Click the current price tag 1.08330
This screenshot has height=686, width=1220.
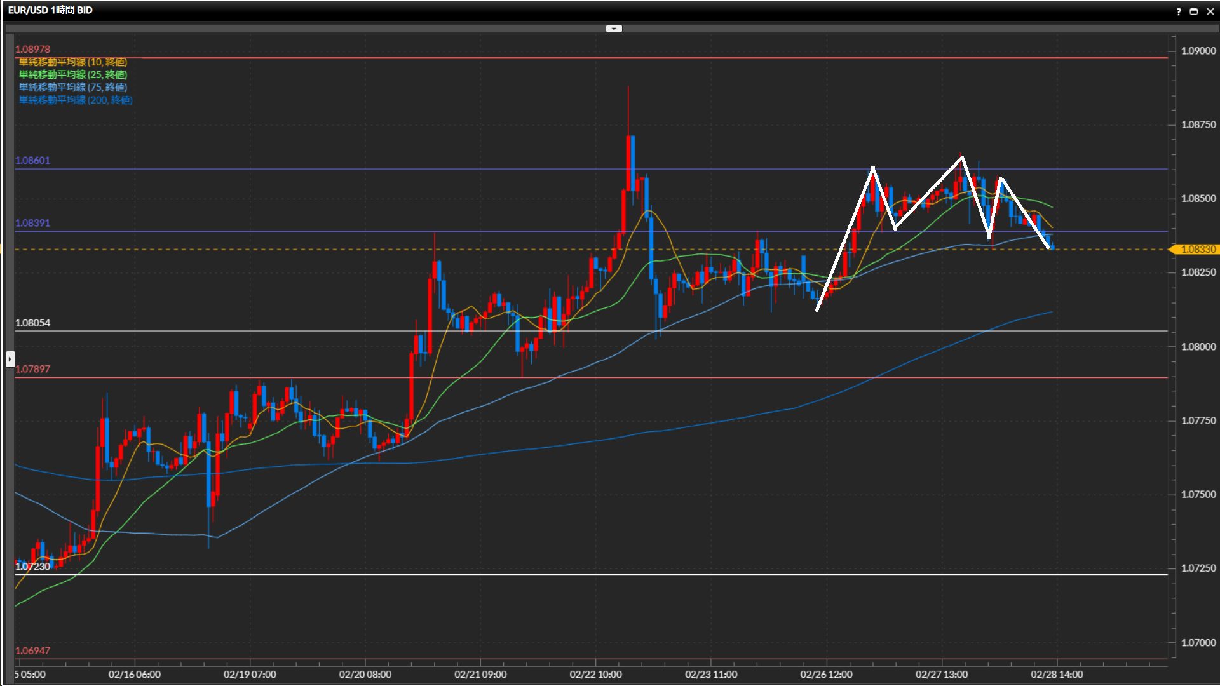pyautogui.click(x=1197, y=250)
